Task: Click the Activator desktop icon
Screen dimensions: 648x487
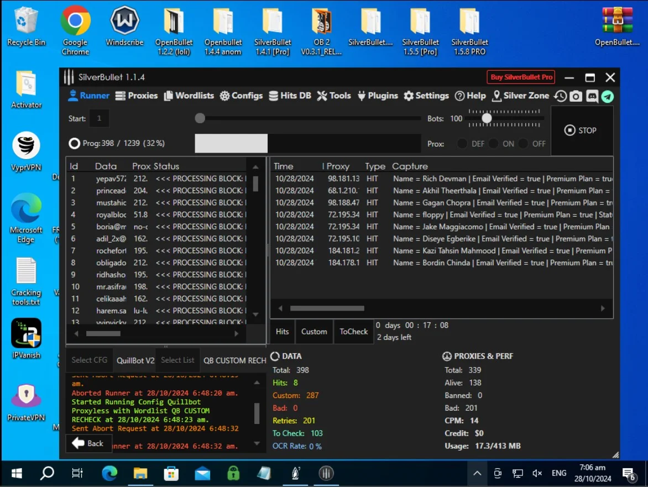Action: coord(26,90)
